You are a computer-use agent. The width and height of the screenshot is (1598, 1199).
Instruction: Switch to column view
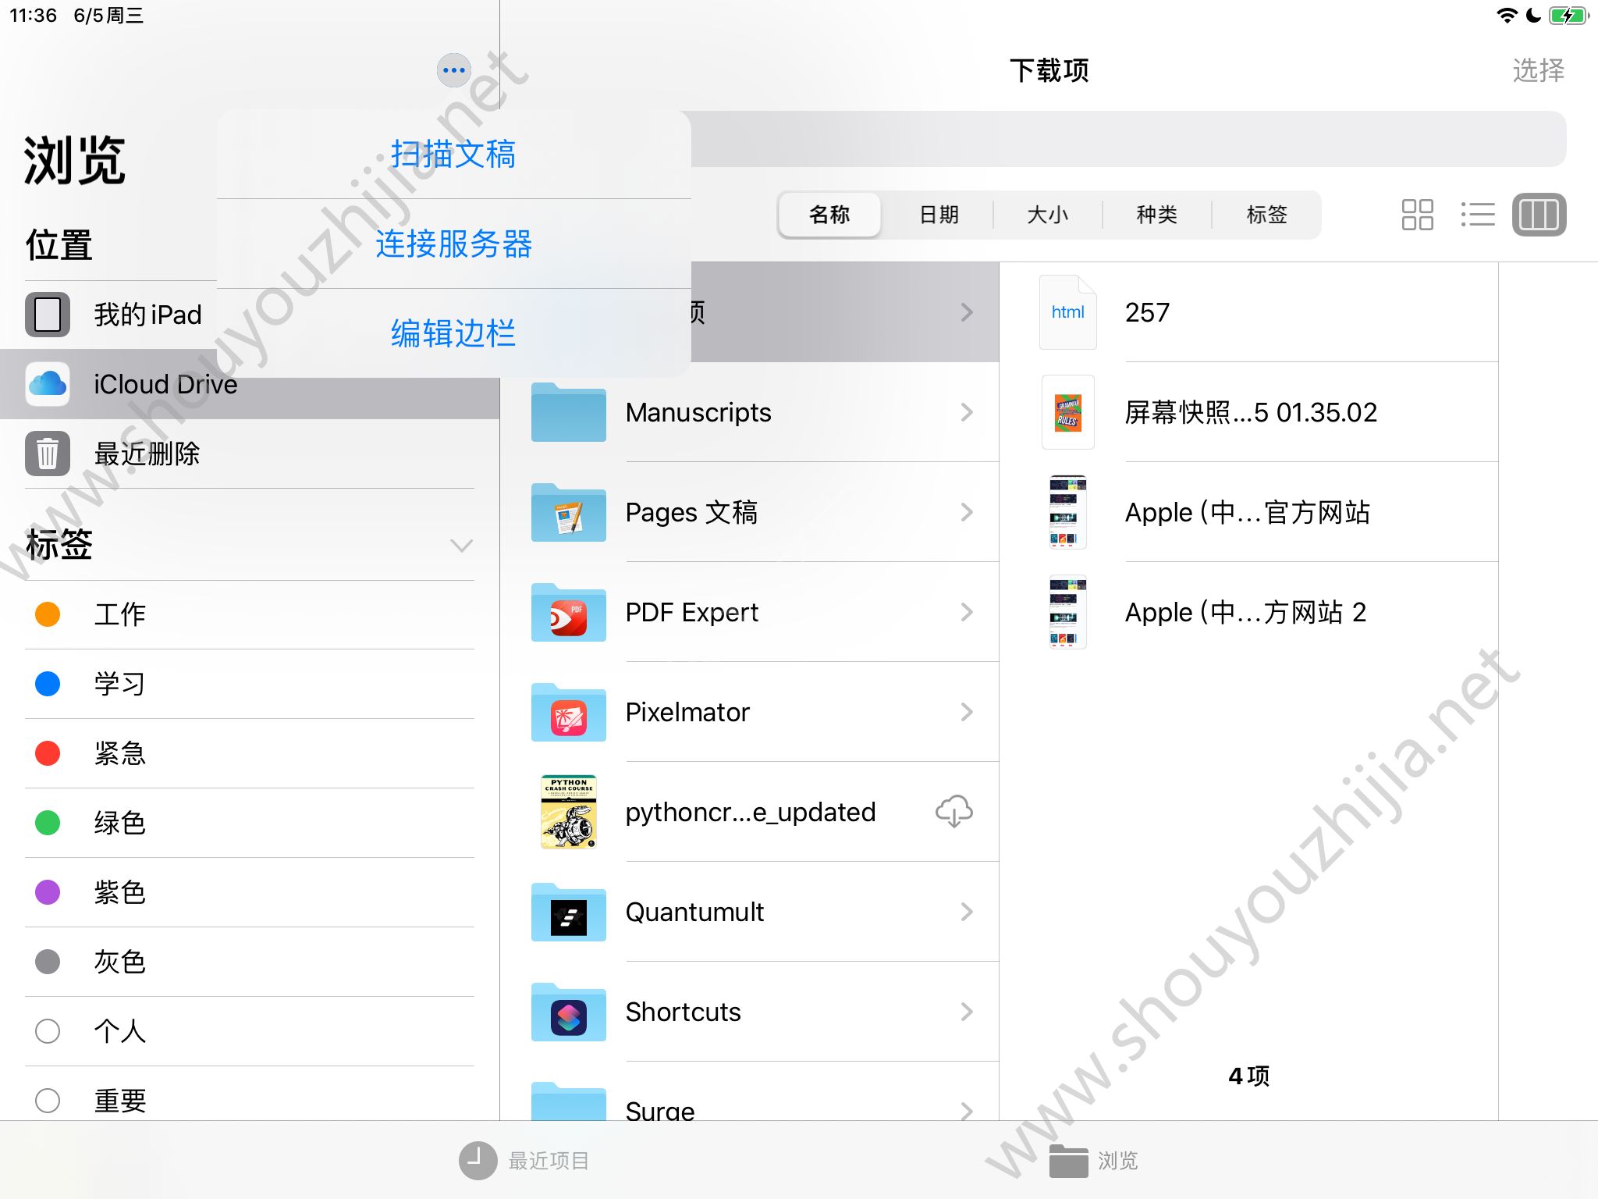tap(1539, 215)
